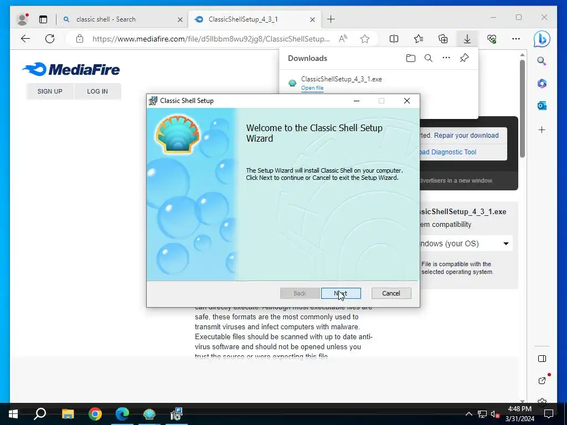The width and height of the screenshot is (567, 425).
Task: Pin the Downloads panel
Action: (x=465, y=58)
